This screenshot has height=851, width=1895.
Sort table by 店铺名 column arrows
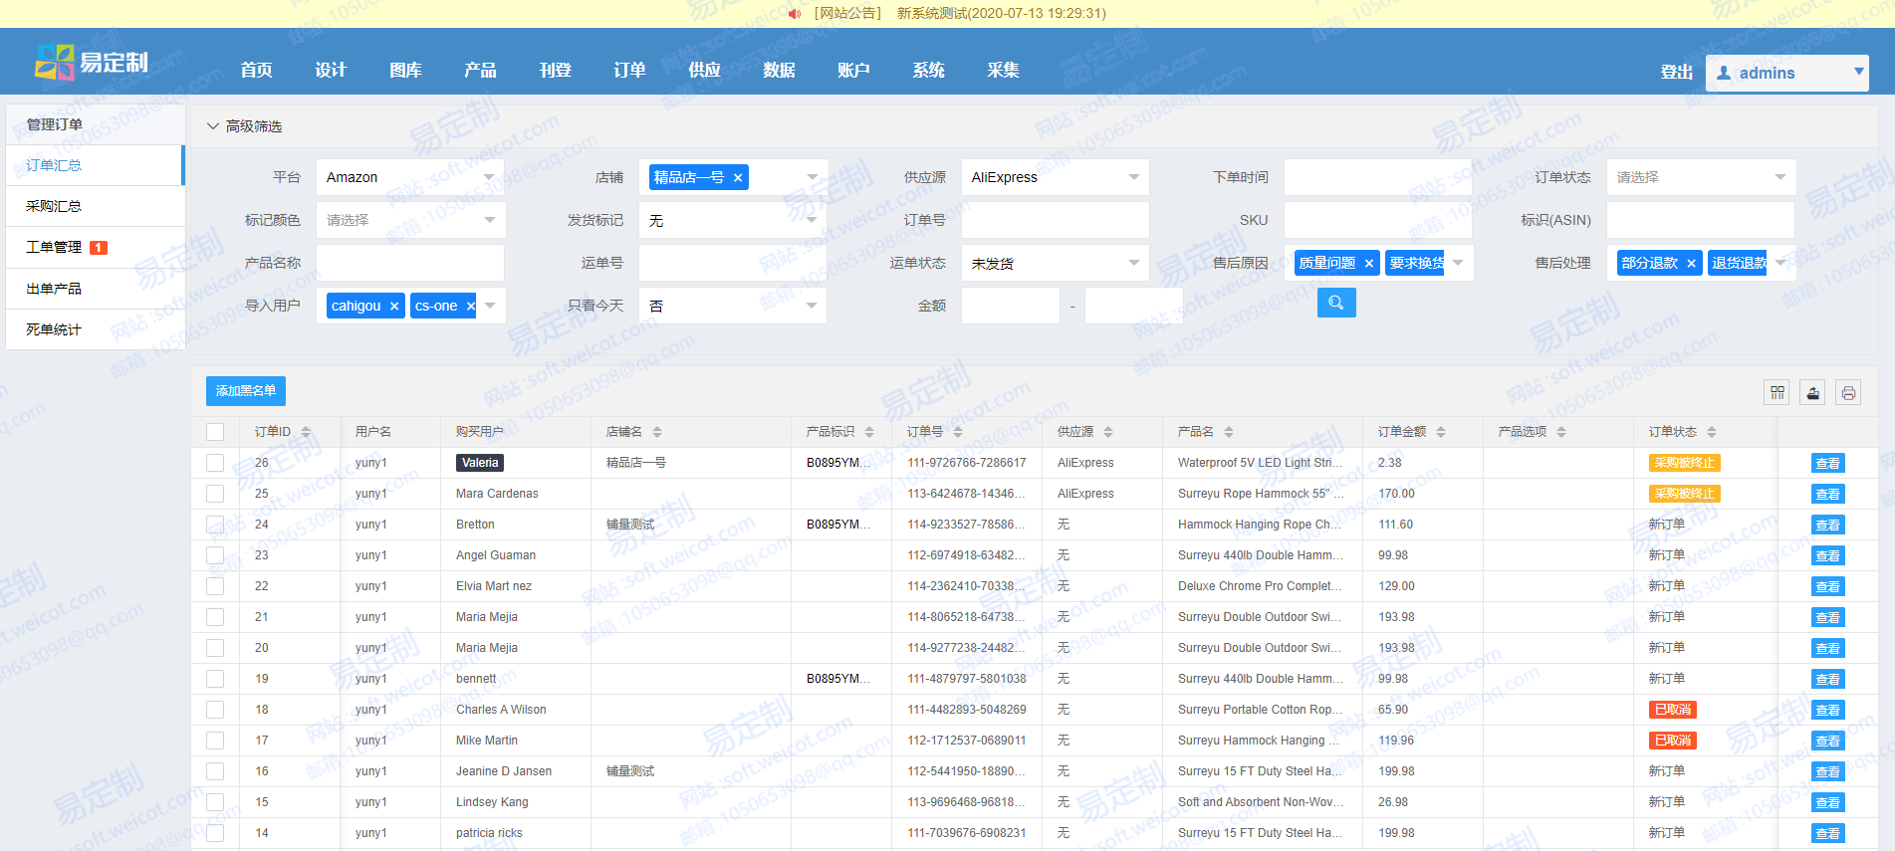[x=657, y=432]
